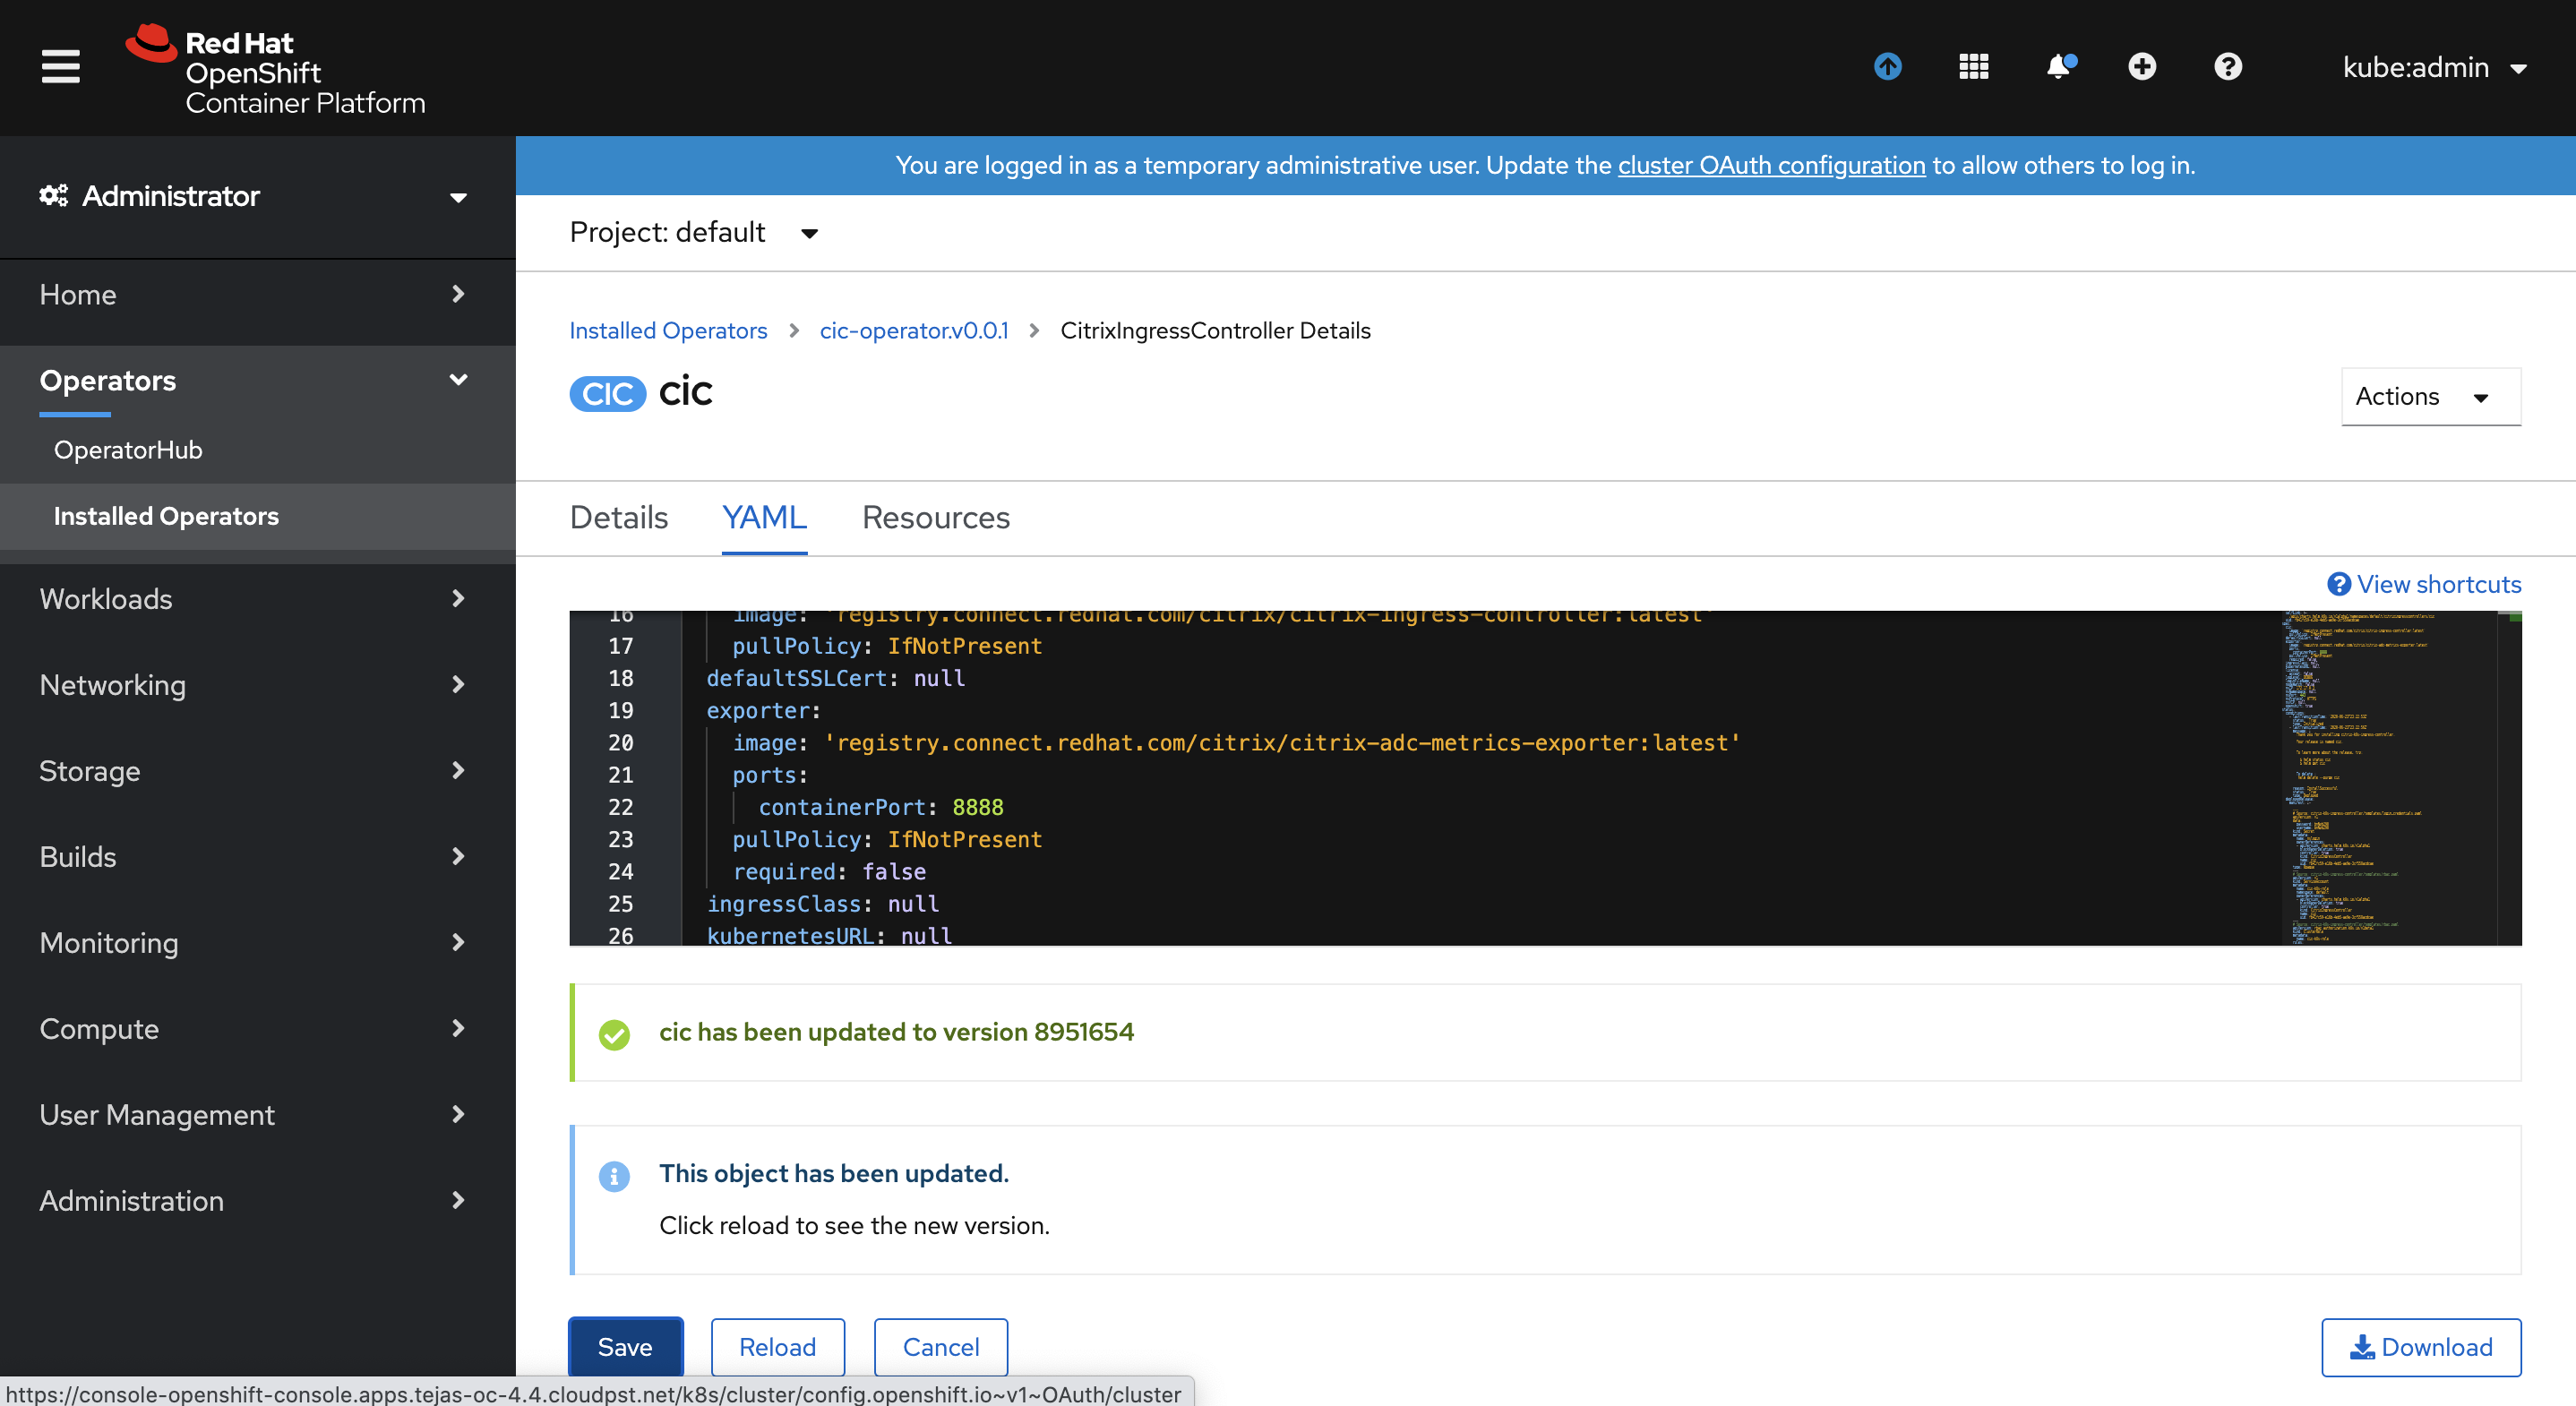Open the application launcher grid icon
Image resolution: width=2576 pixels, height=1406 pixels.
tap(1973, 67)
